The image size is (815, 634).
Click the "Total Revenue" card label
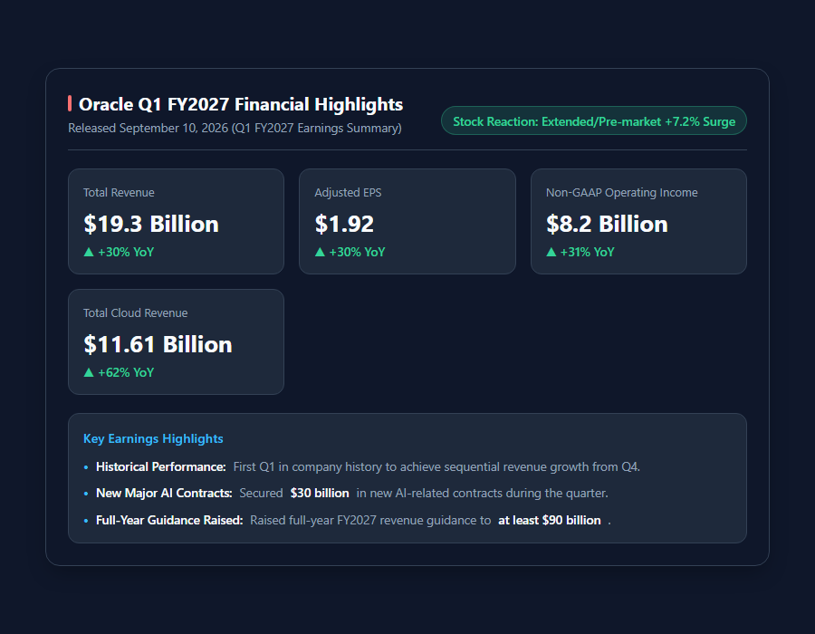pyautogui.click(x=119, y=192)
